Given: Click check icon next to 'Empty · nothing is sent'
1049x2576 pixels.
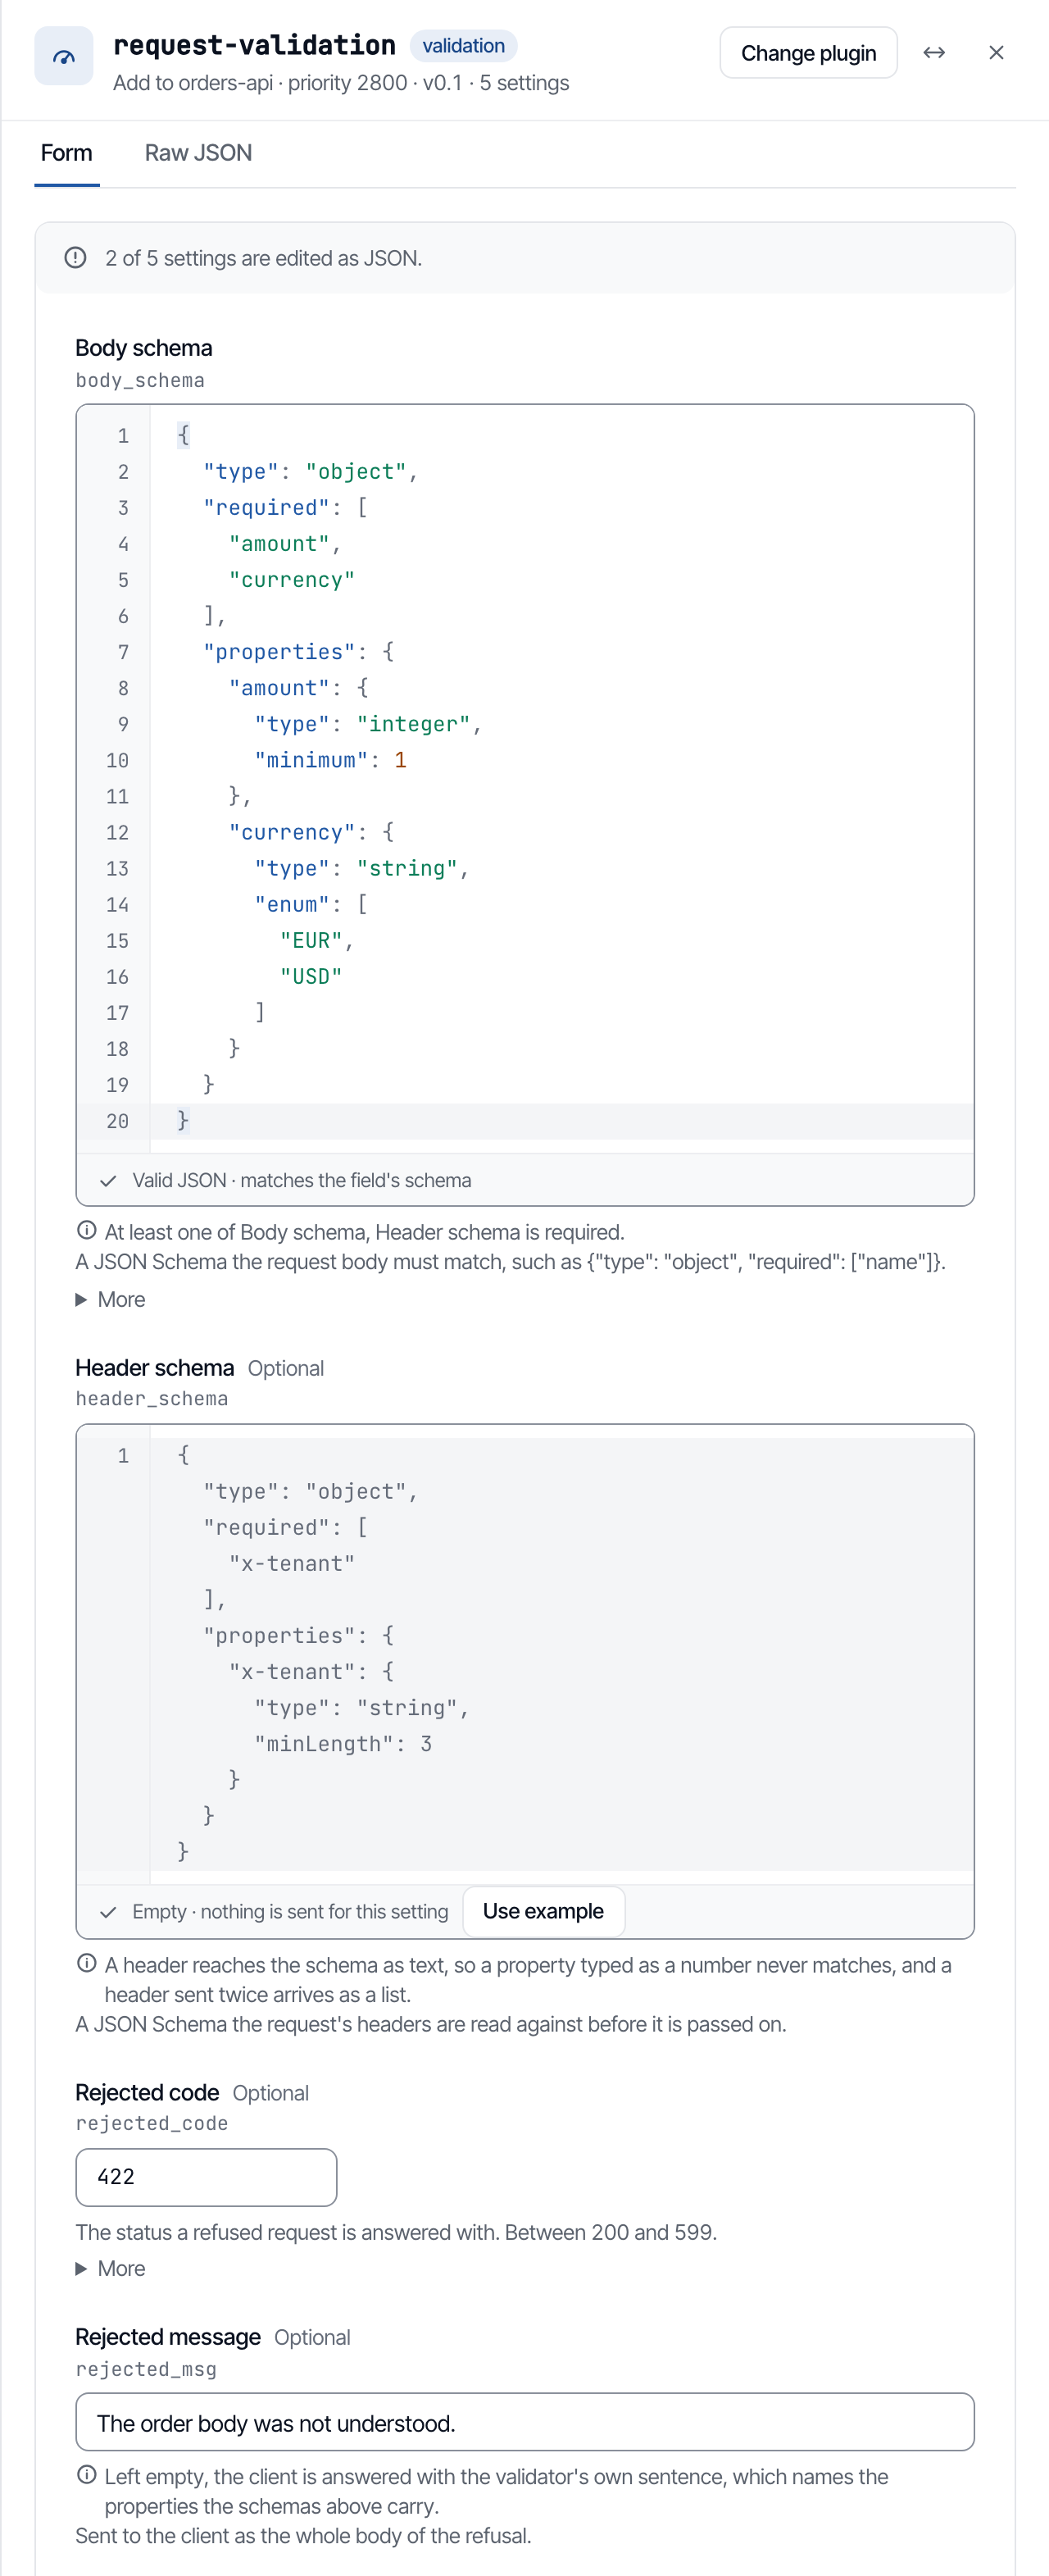Looking at the screenshot, I should (108, 1912).
